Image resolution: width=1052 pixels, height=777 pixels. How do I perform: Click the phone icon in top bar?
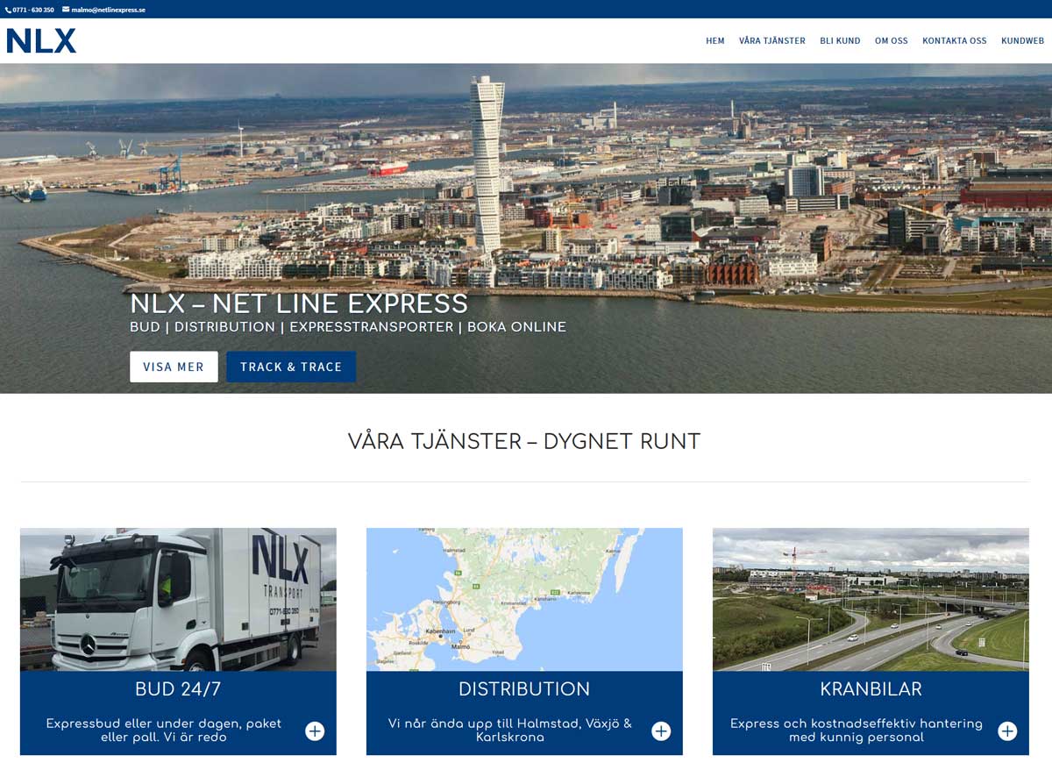(x=8, y=10)
